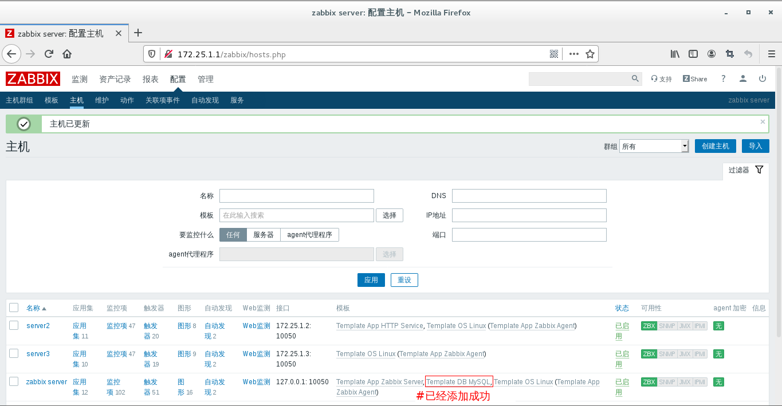The image size is (782, 406).
Task: Check the zabbix server row checkbox
Action: tap(14, 381)
